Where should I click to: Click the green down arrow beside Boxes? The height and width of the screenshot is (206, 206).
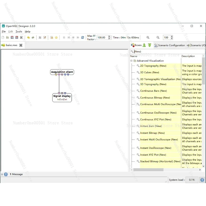click(x=144, y=45)
